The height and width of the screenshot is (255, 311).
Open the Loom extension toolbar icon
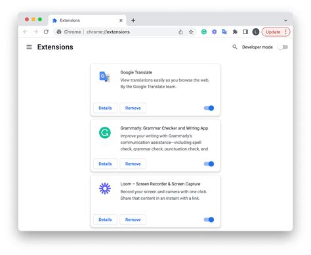pyautogui.click(x=214, y=32)
